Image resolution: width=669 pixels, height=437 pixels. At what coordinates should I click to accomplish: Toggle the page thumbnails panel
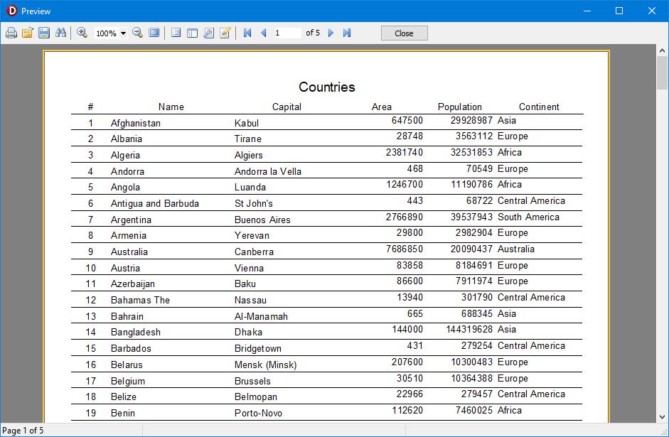point(192,33)
